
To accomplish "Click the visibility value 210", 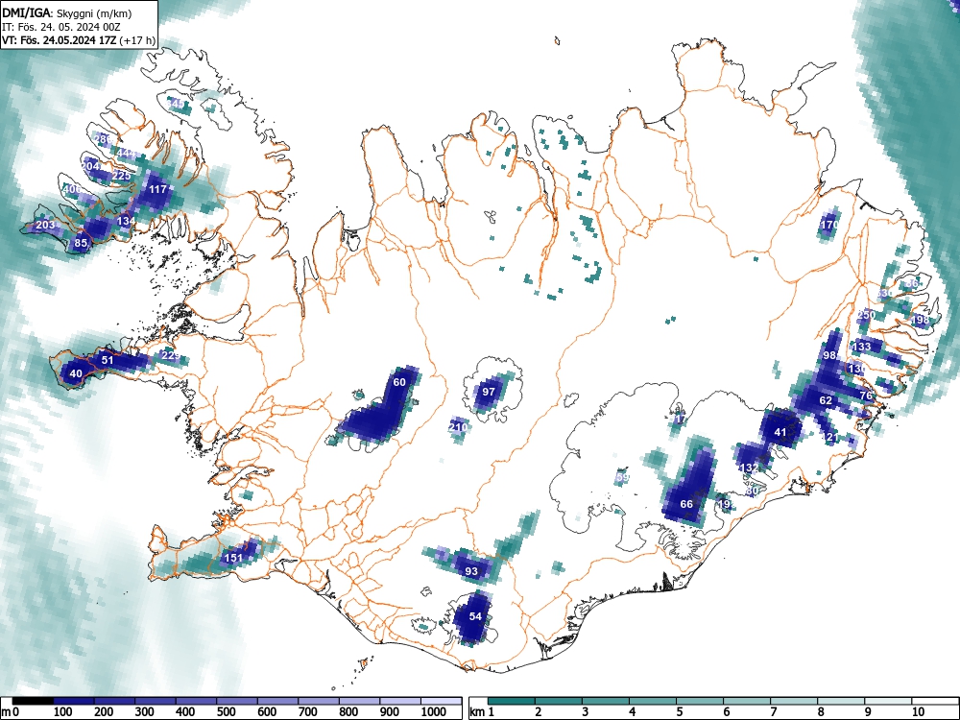I will (459, 427).
